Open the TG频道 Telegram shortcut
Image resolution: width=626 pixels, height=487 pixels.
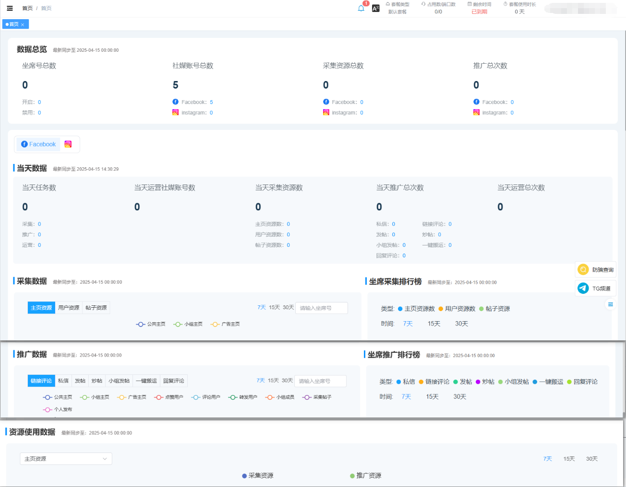point(596,289)
